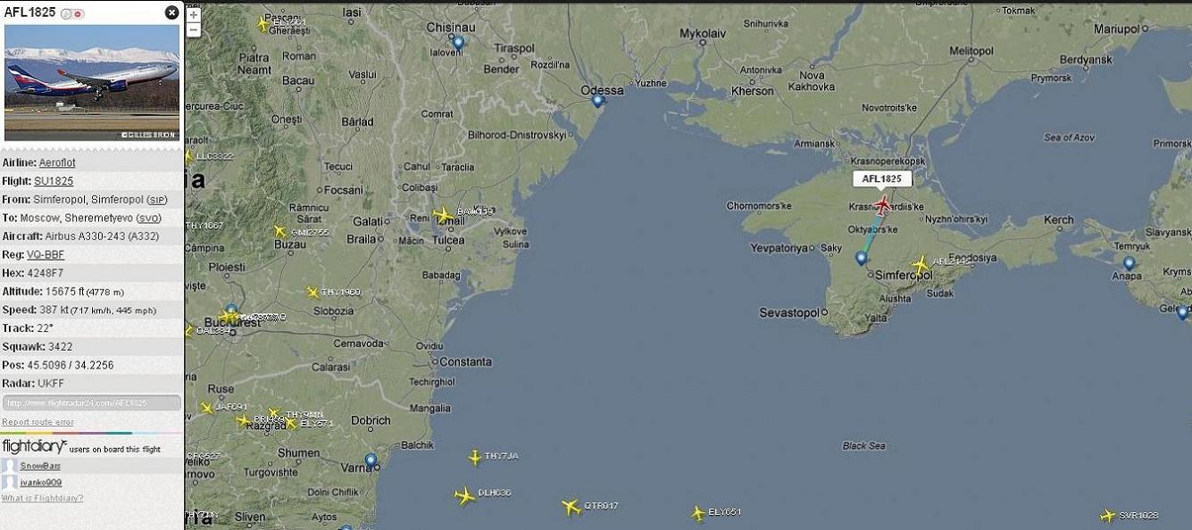
Task: Click the Report route error link
Action: pyautogui.click(x=38, y=422)
